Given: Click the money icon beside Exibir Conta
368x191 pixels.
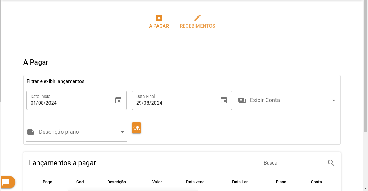Looking at the screenshot, I should coord(242,100).
